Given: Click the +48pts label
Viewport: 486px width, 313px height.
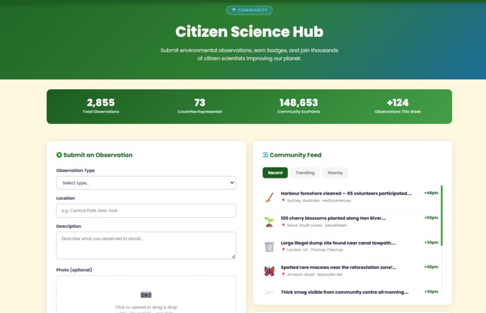Looking at the screenshot, I should (x=431, y=193).
